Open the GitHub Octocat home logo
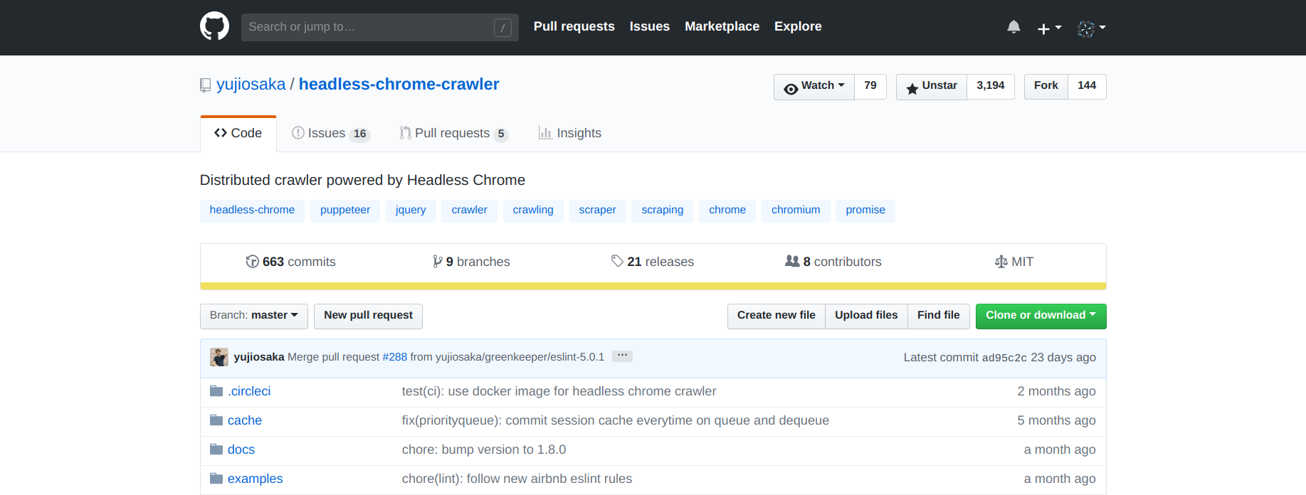 (x=214, y=26)
